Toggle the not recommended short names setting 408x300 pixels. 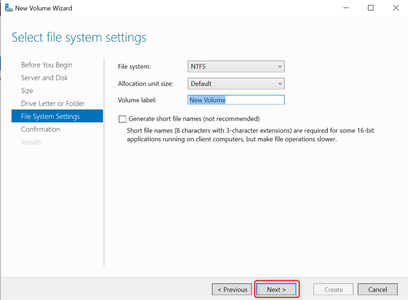[122, 119]
